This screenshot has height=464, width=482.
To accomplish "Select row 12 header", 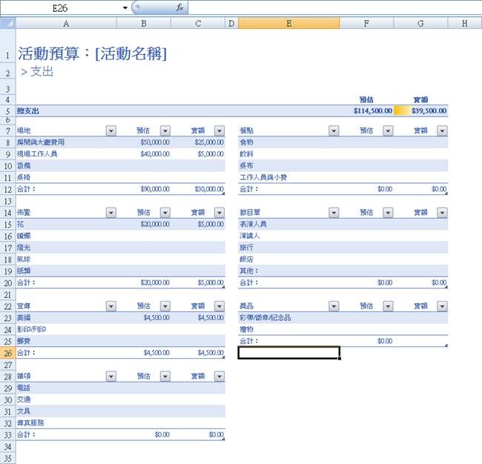I will coord(8,189).
